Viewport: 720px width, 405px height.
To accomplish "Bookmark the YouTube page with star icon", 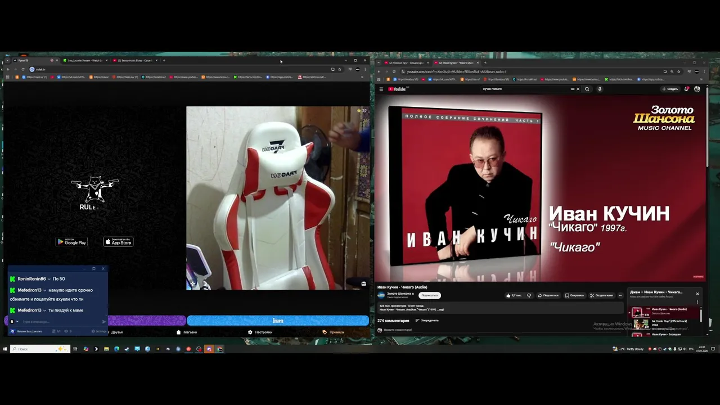I will click(x=679, y=71).
